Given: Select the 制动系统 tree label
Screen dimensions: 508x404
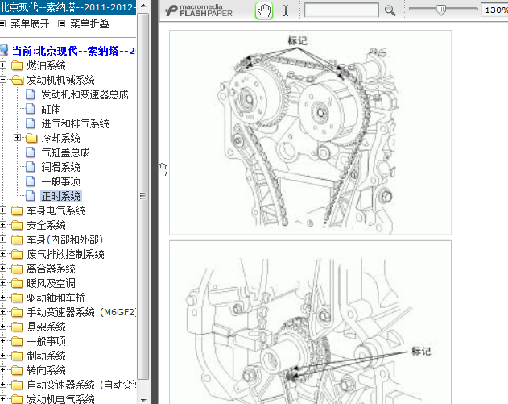Looking at the screenshot, I should click(x=46, y=356).
